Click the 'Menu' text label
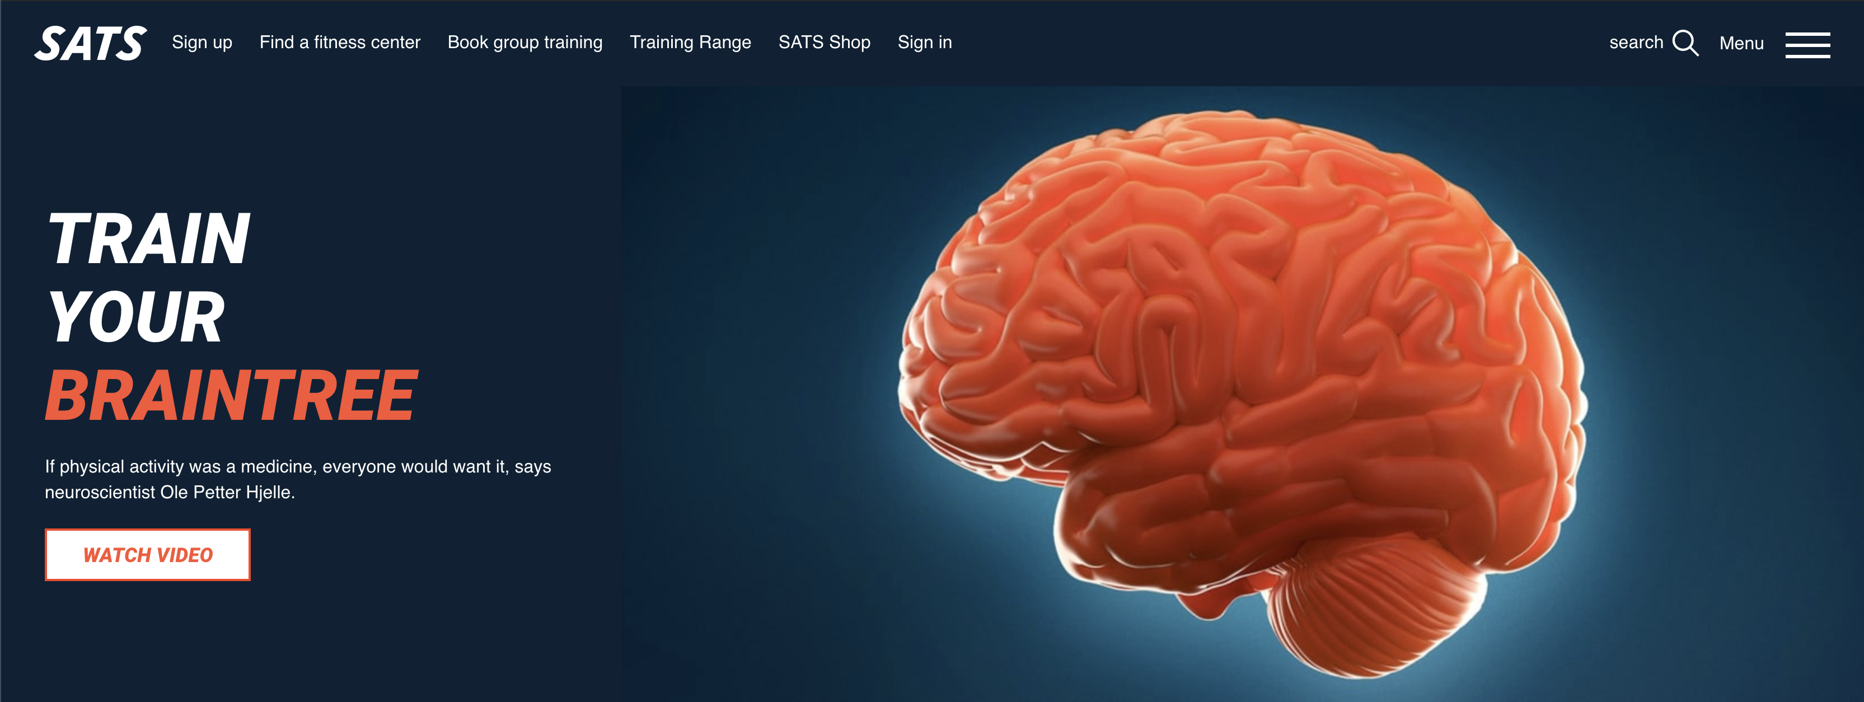Screen dimensions: 1864x702 (1741, 44)
